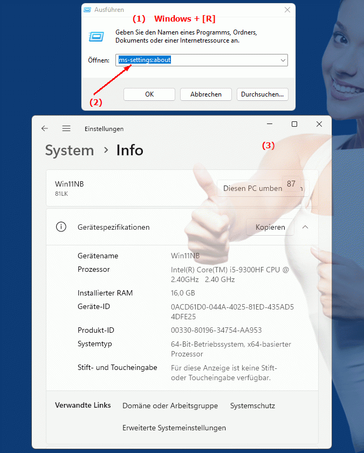364x453 pixels.
Task: Click the 64-Bit-Betriebssystem Systemtyp value
Action: pyautogui.click(x=231, y=349)
